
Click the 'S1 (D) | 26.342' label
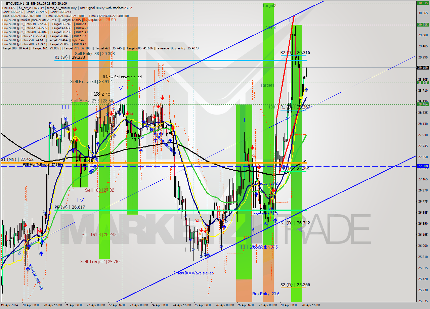click(295, 223)
